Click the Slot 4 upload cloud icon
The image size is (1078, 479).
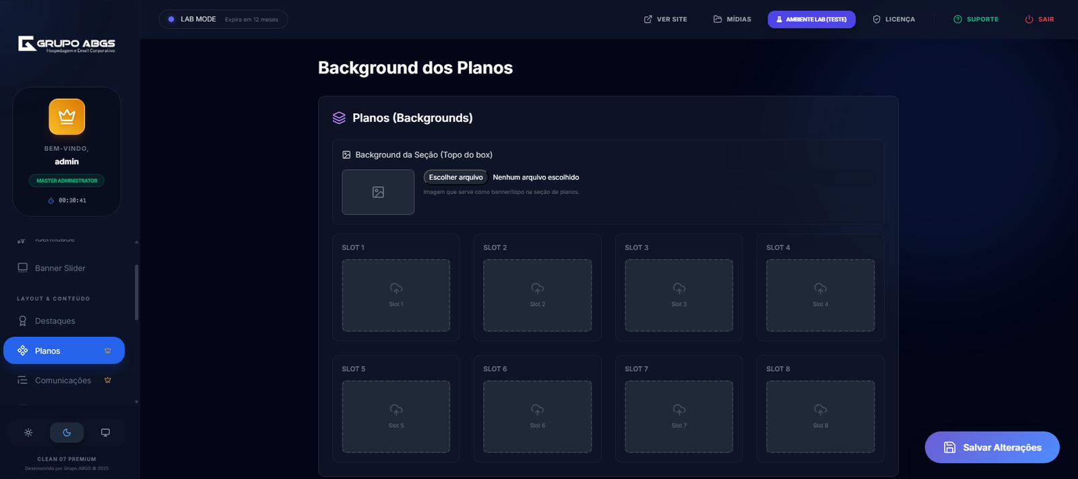[820, 288]
